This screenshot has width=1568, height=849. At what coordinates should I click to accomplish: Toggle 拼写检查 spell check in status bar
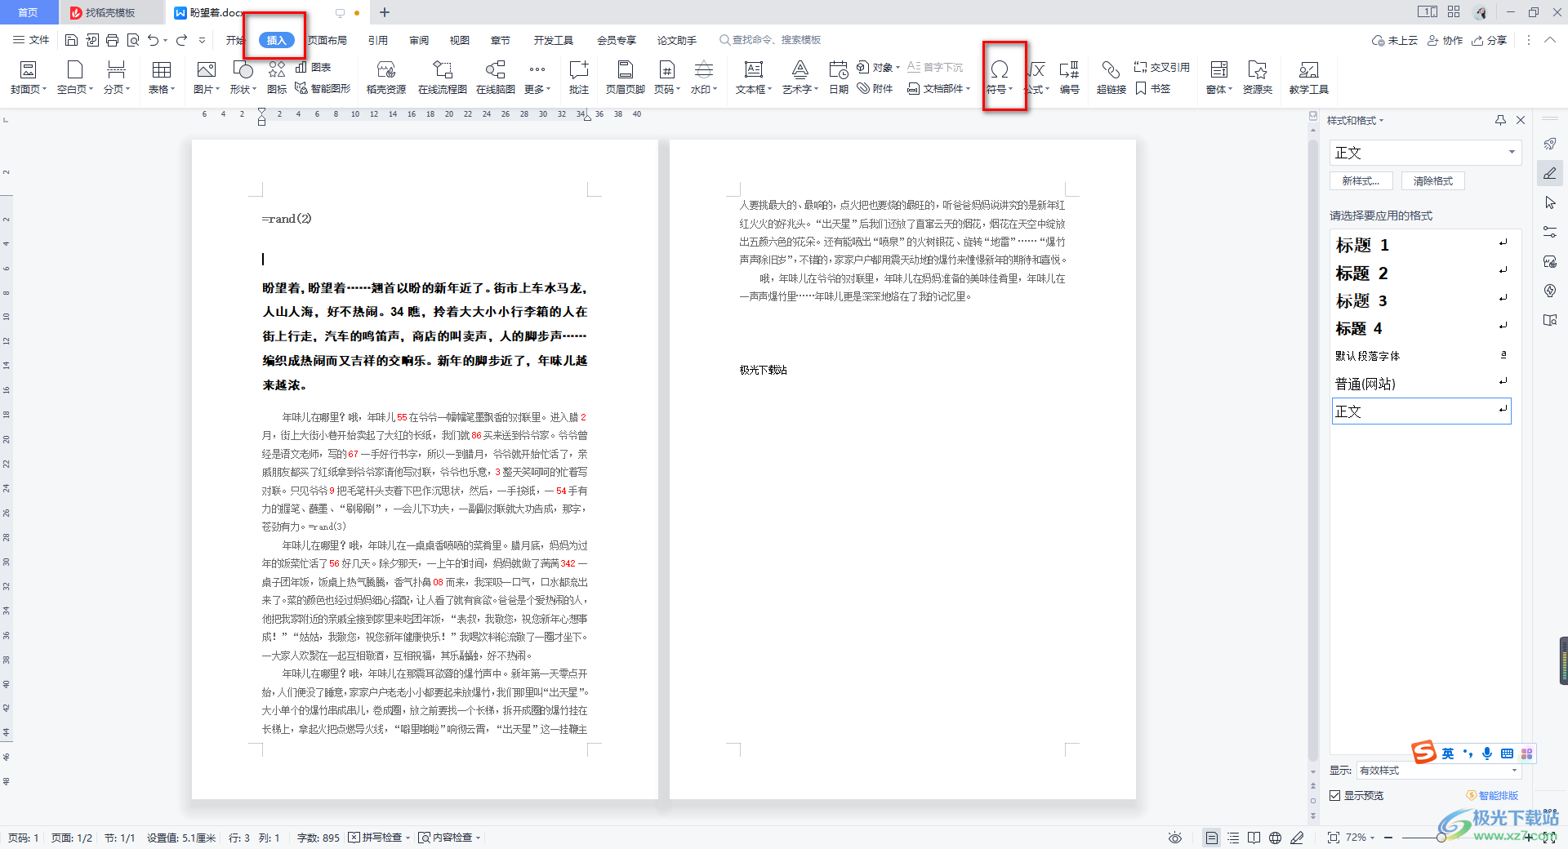(379, 838)
